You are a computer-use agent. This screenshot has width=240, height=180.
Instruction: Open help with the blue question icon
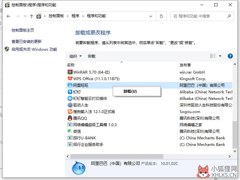pyautogui.click(x=230, y=56)
